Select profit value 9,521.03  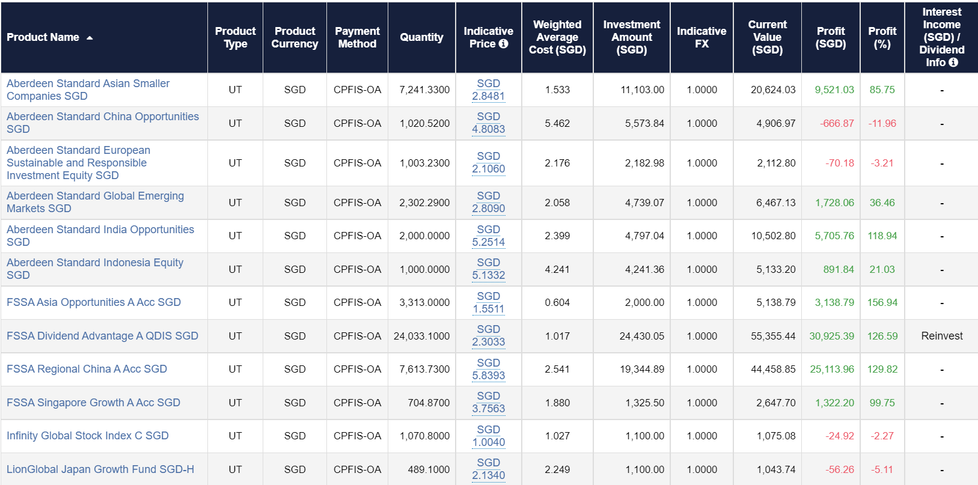coord(834,90)
